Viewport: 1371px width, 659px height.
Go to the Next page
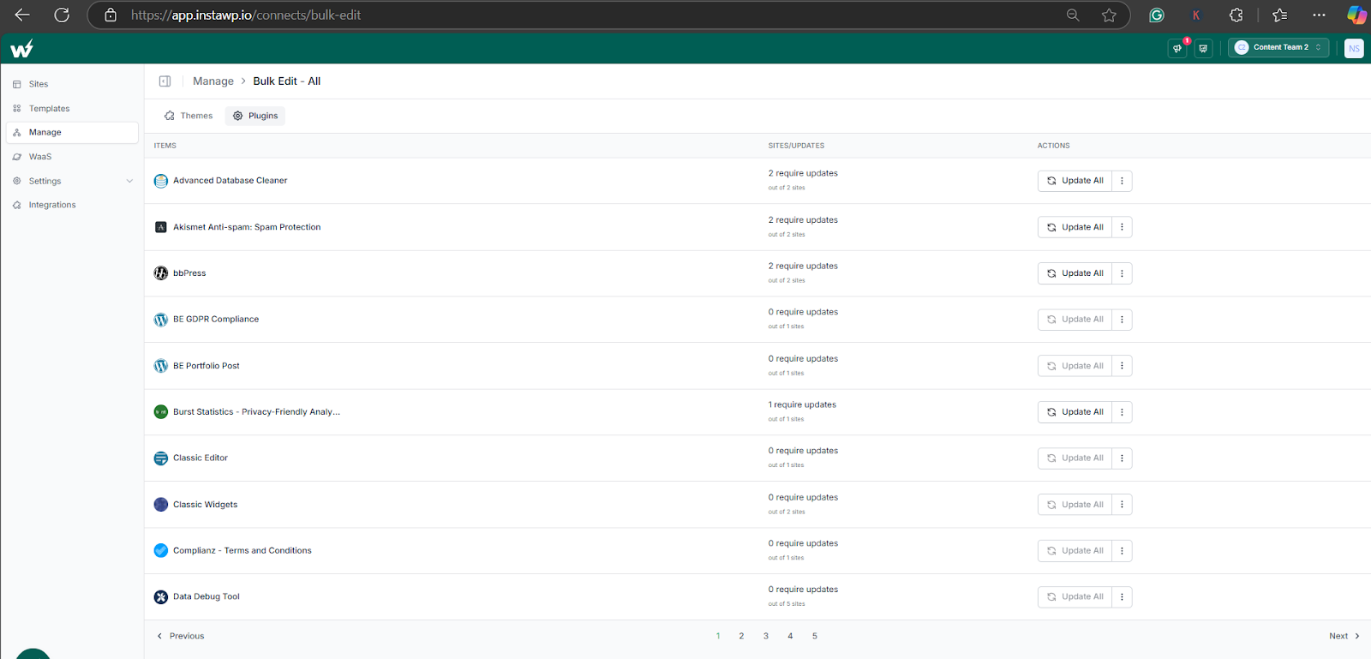coord(1344,636)
